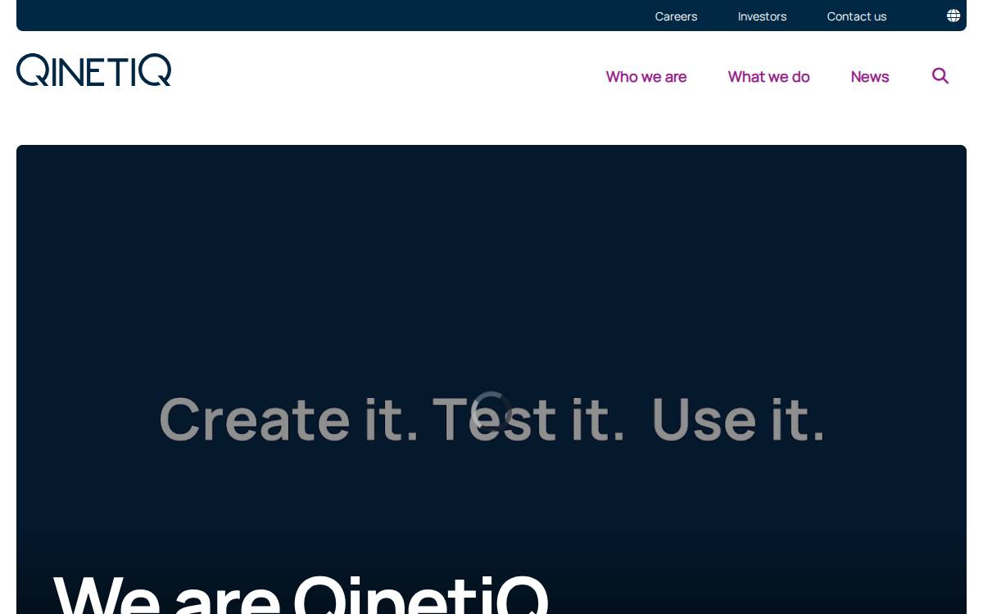Open the Contact us link

(x=857, y=16)
